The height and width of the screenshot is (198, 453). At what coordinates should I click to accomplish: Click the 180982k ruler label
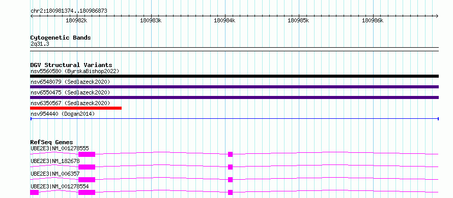(76, 20)
